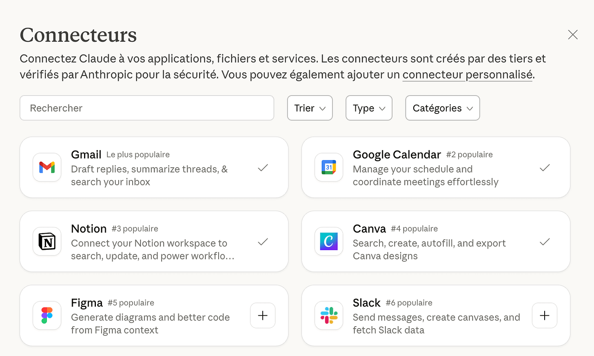Viewport: 594px width, 356px height.
Task: Click the Canva logo icon
Action: [x=329, y=241]
